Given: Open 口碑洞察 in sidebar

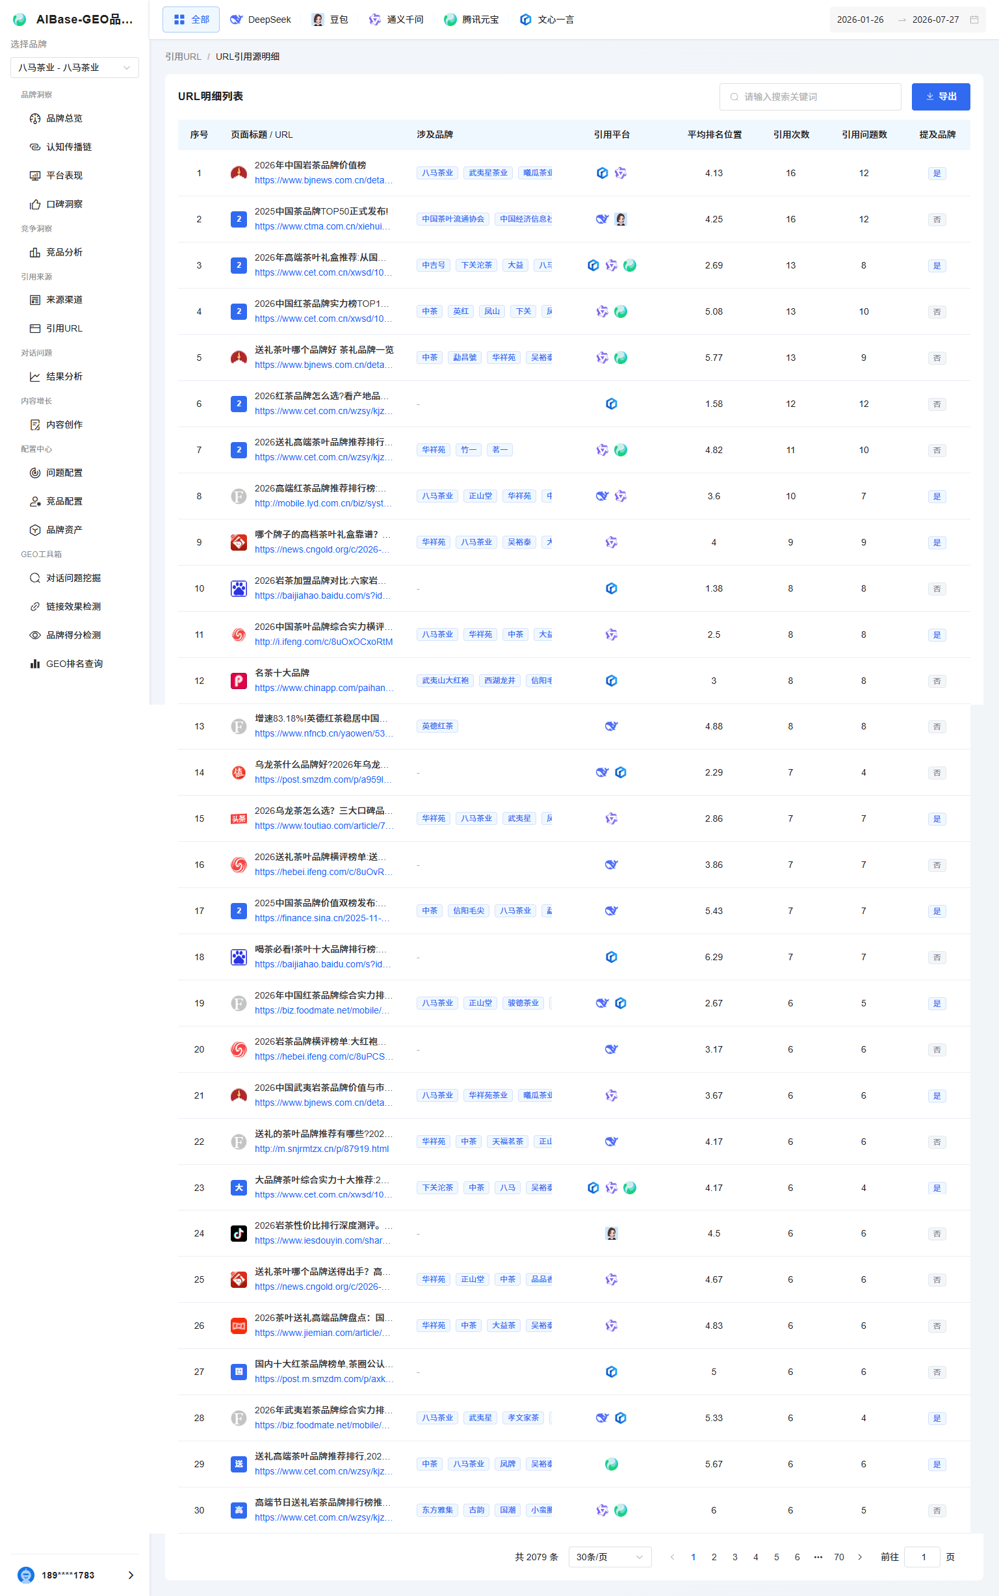Looking at the screenshot, I should [x=64, y=204].
